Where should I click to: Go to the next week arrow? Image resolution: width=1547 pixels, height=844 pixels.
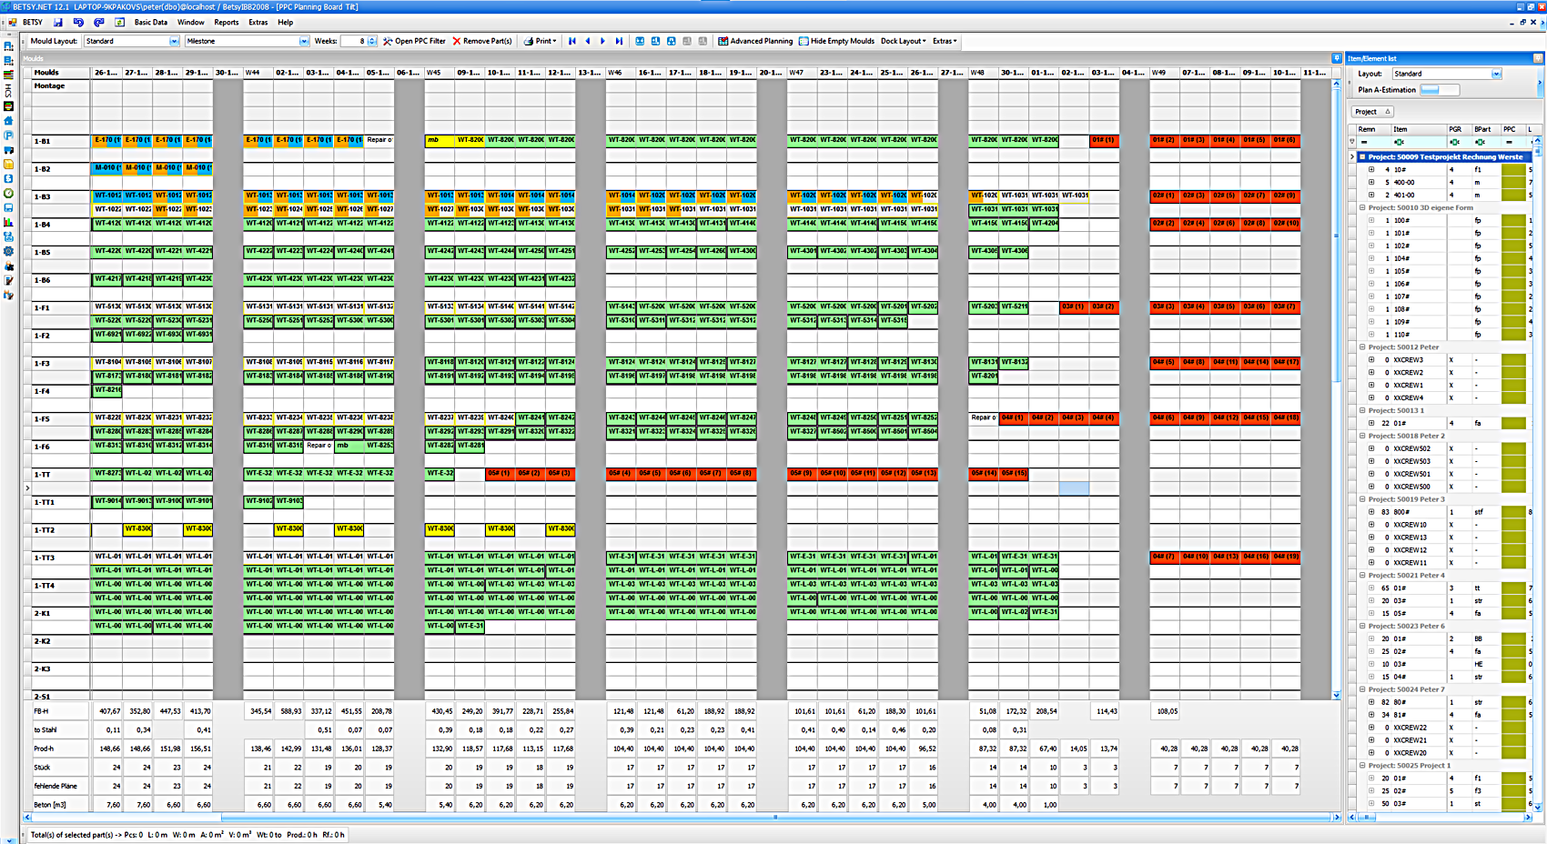tap(602, 41)
